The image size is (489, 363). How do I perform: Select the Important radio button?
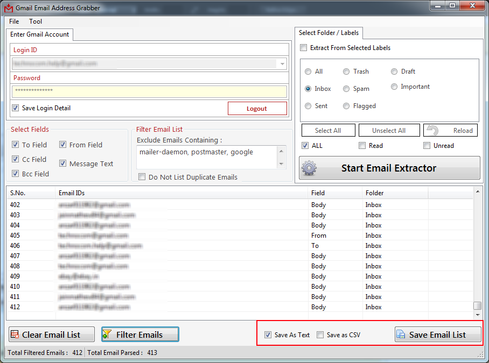tap(394, 87)
